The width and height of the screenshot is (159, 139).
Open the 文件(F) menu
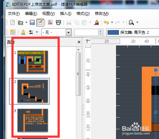tap(14, 14)
